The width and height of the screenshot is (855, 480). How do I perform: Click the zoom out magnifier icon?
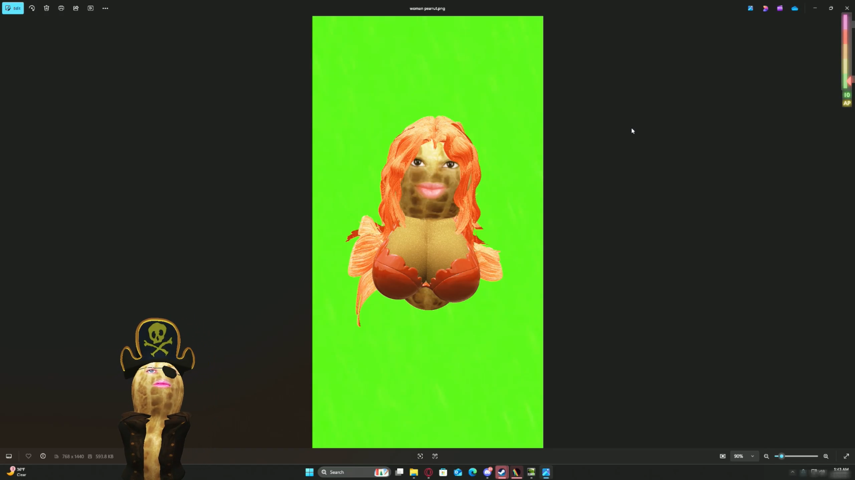[766, 456]
